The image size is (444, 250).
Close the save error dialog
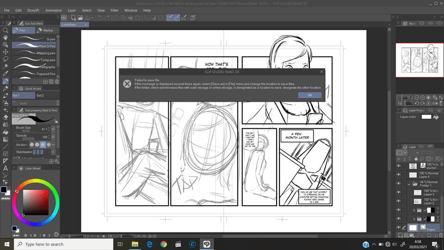tap(322, 72)
